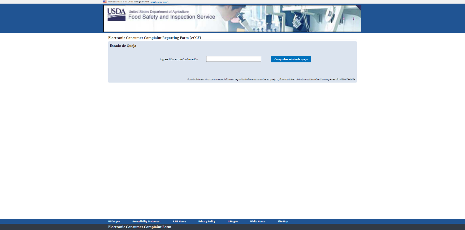Screen dimensions: 465x230
Task: Open the White House footer link
Action: 258,221
